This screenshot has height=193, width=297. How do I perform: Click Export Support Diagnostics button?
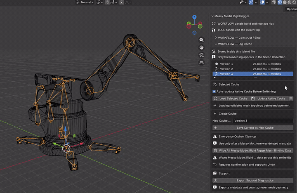point(253,181)
